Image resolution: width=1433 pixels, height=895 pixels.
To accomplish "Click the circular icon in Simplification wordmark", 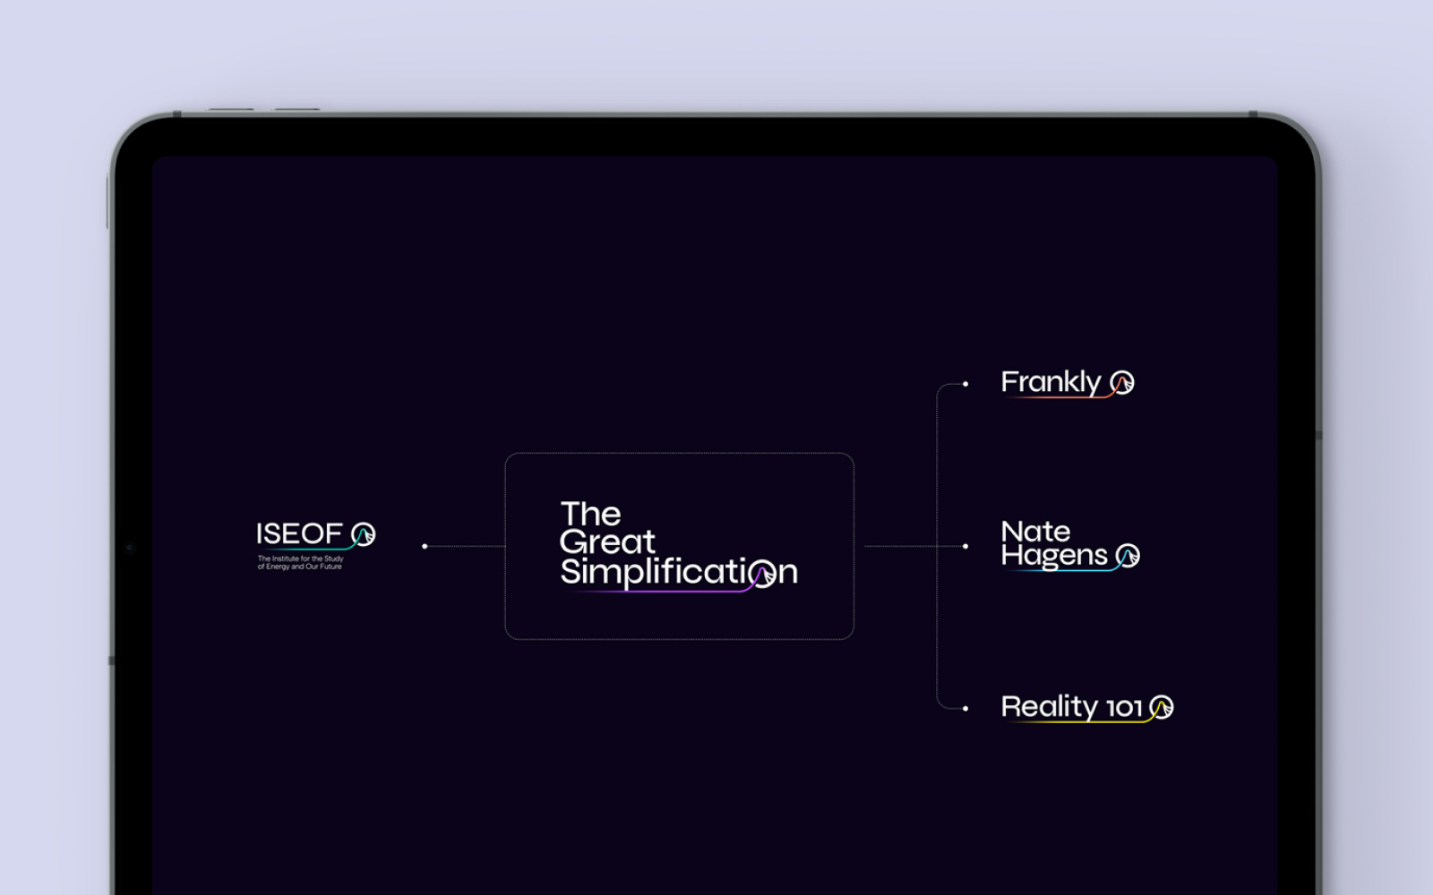I will click(x=763, y=574).
